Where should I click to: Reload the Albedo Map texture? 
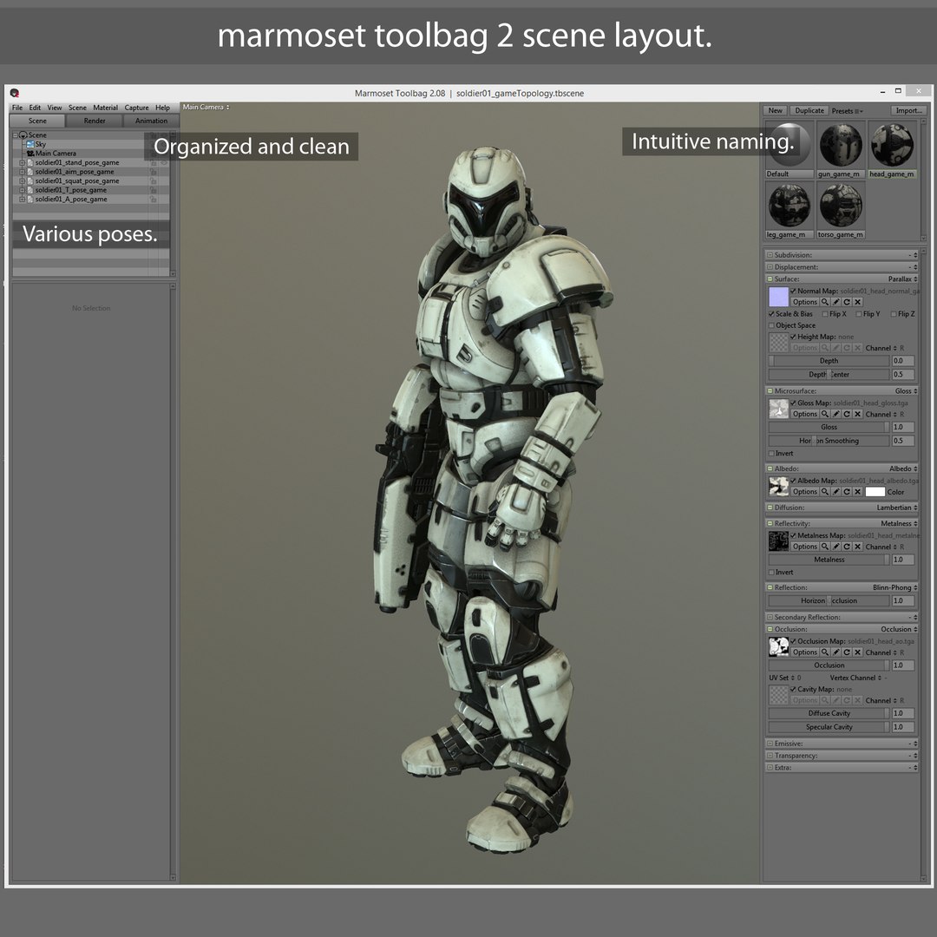coord(847,492)
